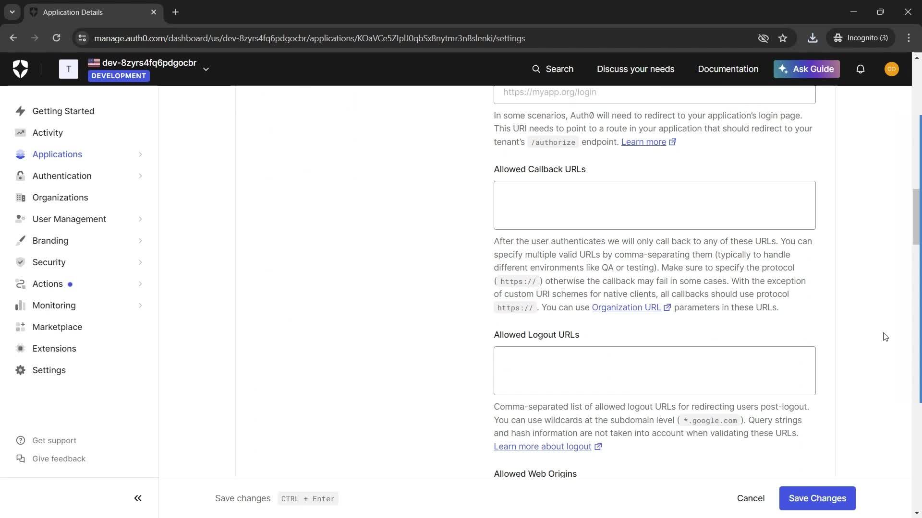Open a new browser tab

coord(176,12)
